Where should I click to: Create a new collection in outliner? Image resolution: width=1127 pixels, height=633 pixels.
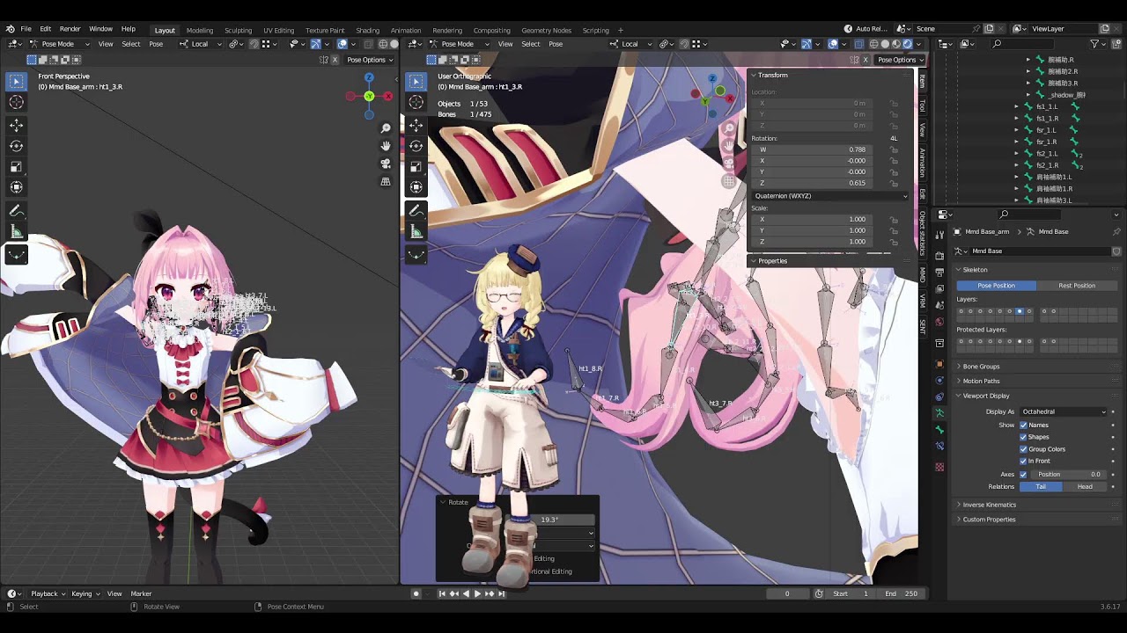(1116, 43)
